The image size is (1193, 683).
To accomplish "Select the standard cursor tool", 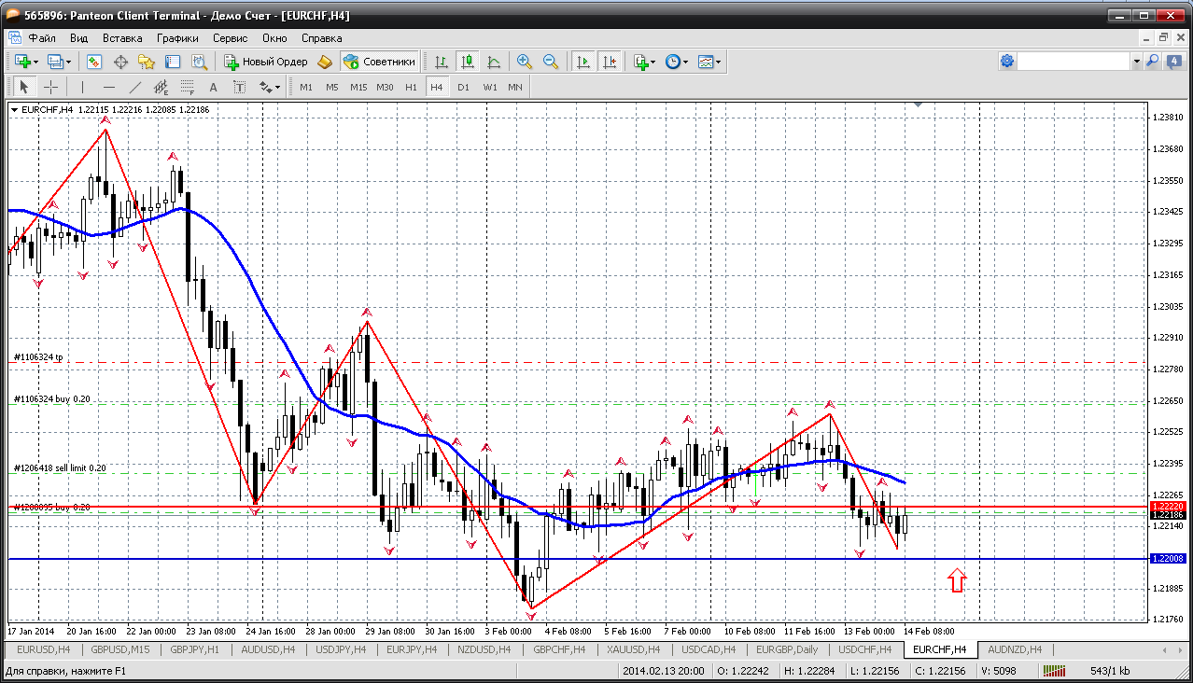I will [24, 87].
